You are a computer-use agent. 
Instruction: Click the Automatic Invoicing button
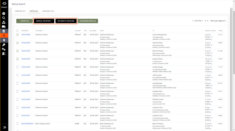click(x=66, y=21)
